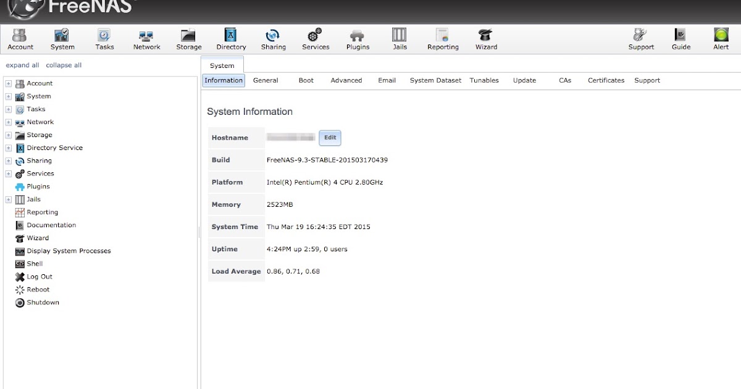
Task: Click the Shutdown power icon
Action: [20, 303]
